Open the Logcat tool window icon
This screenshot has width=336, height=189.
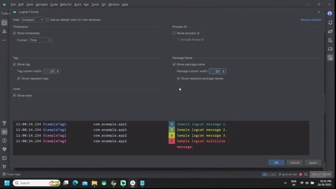[x=4, y=132]
